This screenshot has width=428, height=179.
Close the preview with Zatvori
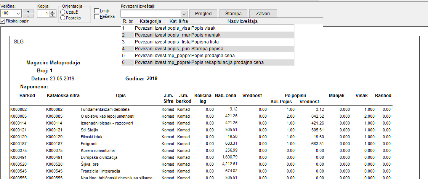click(x=263, y=14)
